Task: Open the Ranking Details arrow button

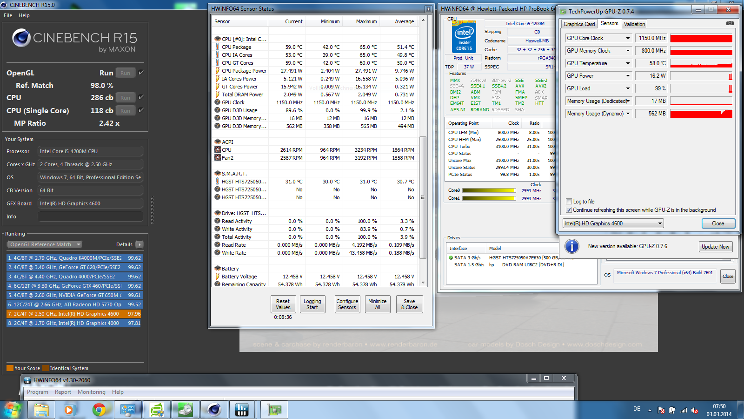Action: (139, 244)
